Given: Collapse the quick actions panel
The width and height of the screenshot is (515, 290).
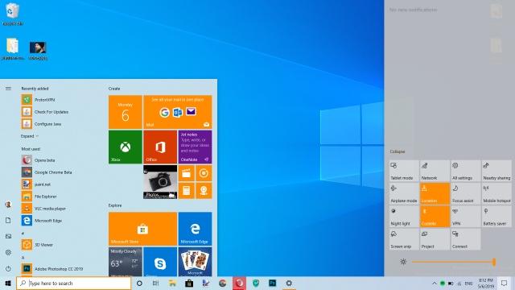Looking at the screenshot, I should click(x=397, y=151).
